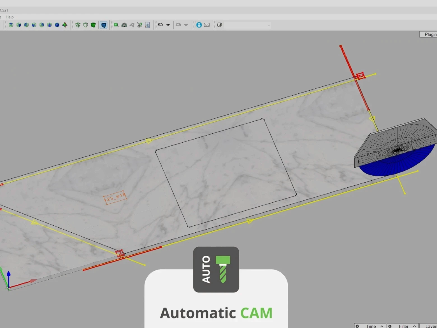
Task: Expand the Time panel chevron
Action: pos(382,326)
